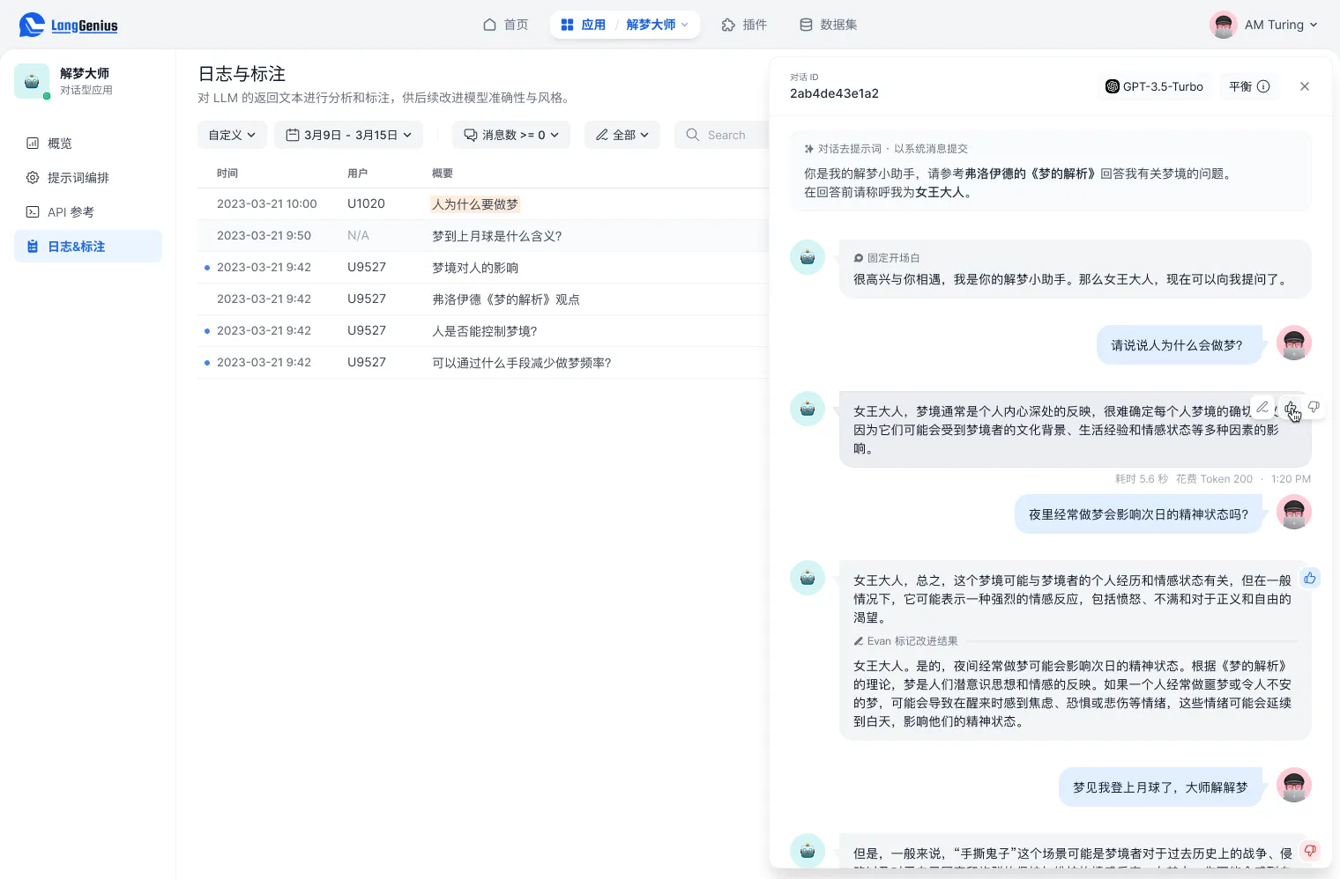Viewport: 1340px width, 879px height.
Task: Click the GPT-3.5-Turbo model badge
Action: 1155,86
